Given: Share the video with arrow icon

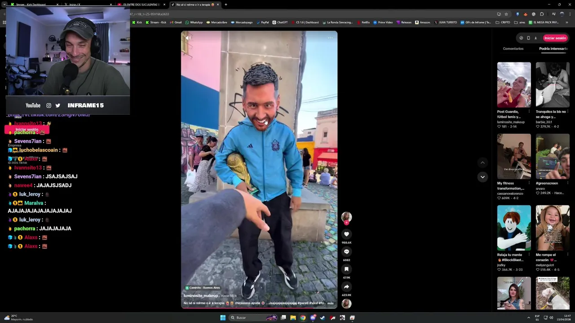Looking at the screenshot, I should click(346, 286).
